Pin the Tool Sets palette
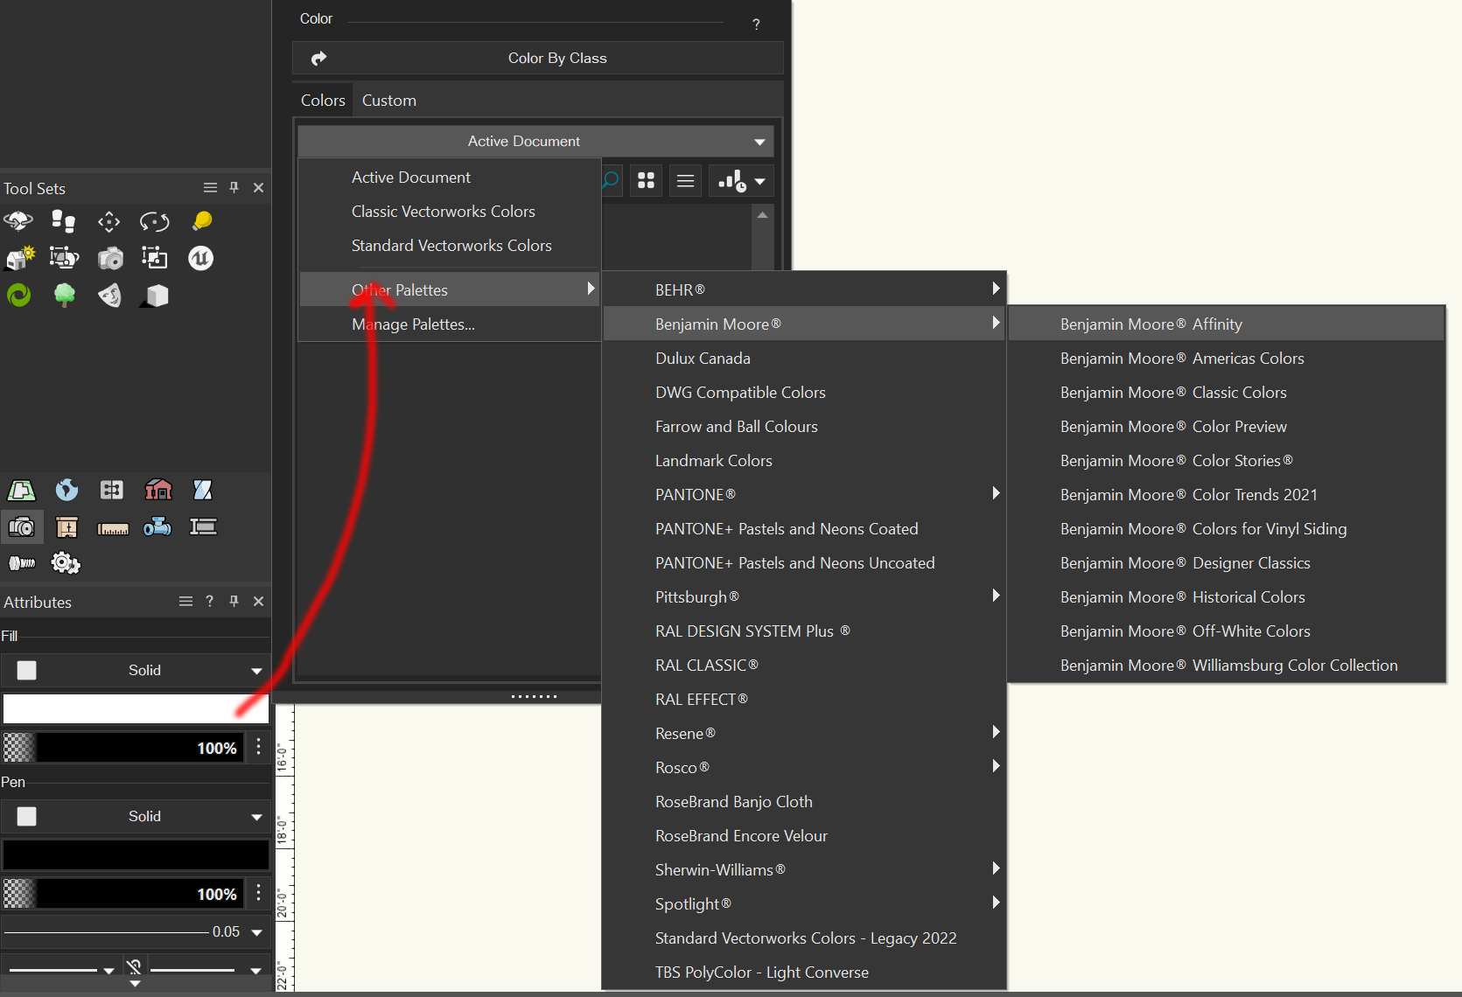Image resolution: width=1462 pixels, height=997 pixels. 234,187
